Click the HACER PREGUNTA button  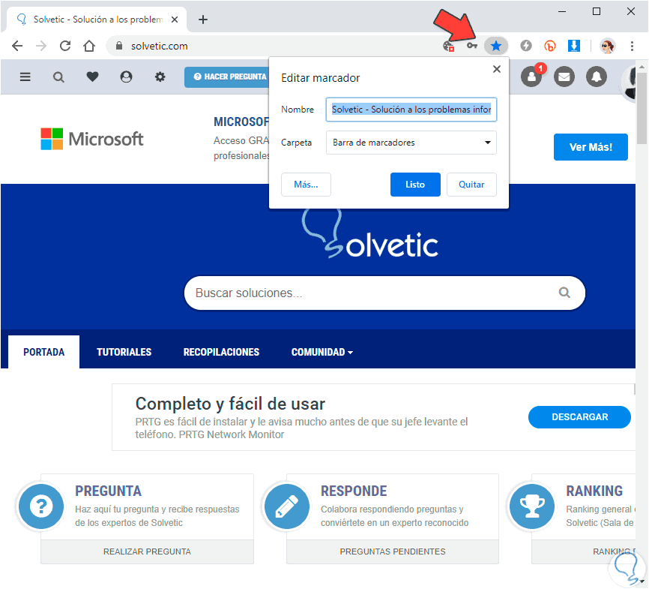pos(227,77)
